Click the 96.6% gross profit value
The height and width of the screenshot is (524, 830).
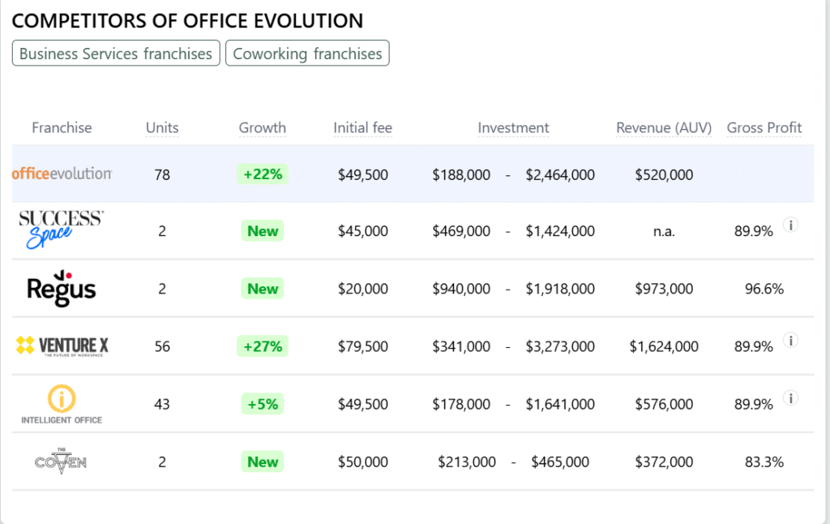click(764, 289)
